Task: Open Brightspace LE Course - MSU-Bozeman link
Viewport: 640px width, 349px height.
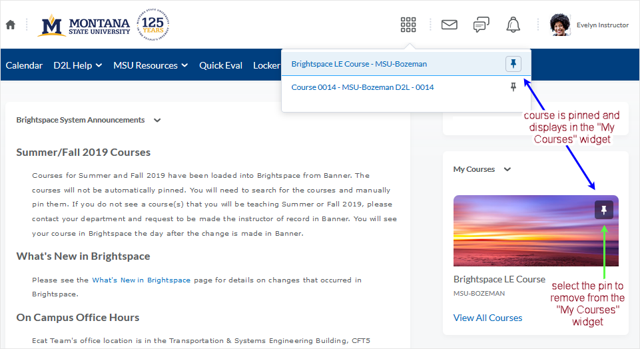Action: pyautogui.click(x=359, y=64)
